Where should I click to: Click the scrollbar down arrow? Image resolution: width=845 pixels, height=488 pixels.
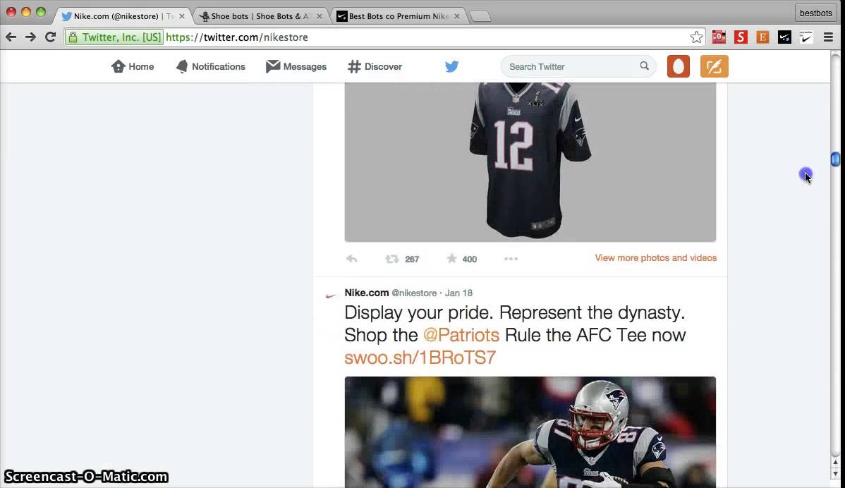point(835,473)
